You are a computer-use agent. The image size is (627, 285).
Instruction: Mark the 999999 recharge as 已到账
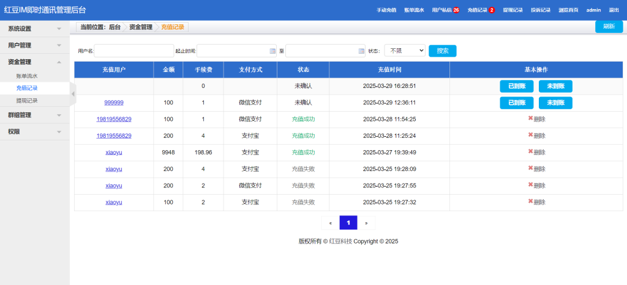tap(516, 103)
